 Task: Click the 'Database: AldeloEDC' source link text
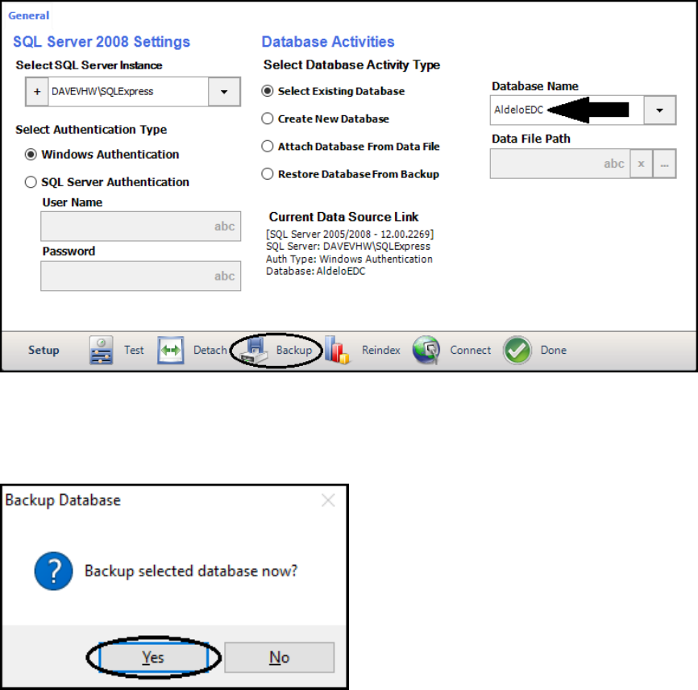316,271
